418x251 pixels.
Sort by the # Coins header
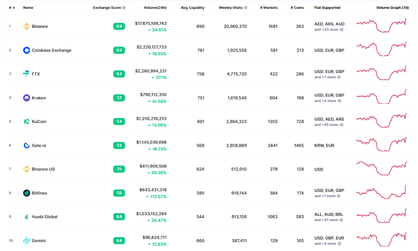pos(297,8)
